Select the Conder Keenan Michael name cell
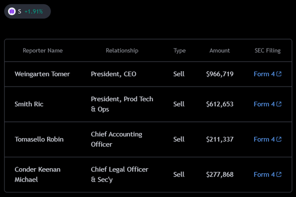The image size is (296, 197). click(37, 174)
